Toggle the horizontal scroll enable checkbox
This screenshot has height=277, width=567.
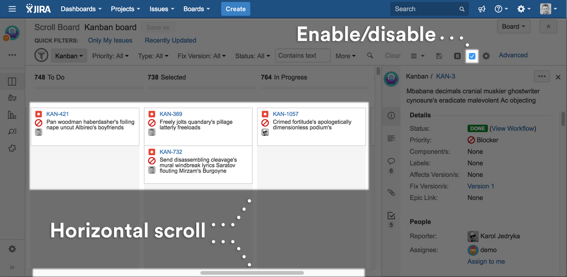pyautogui.click(x=472, y=56)
